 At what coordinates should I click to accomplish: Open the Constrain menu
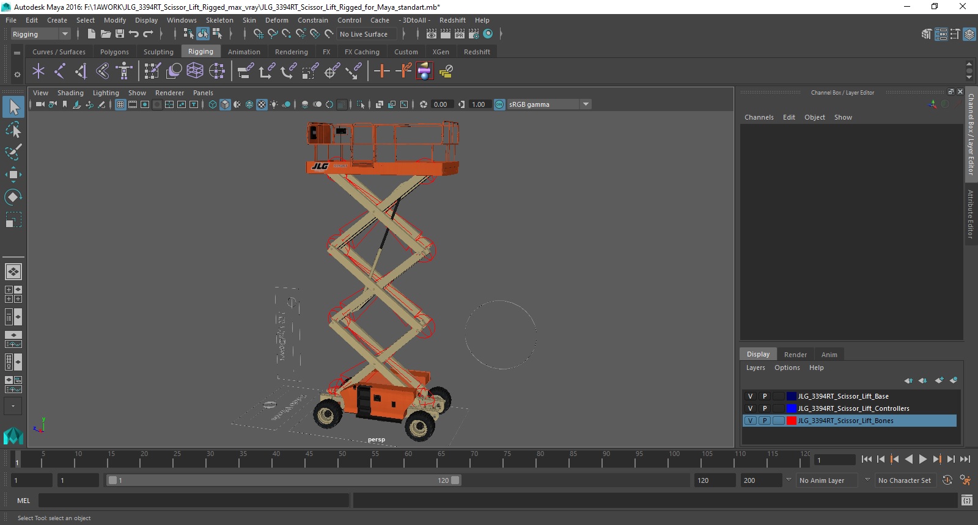(313, 20)
